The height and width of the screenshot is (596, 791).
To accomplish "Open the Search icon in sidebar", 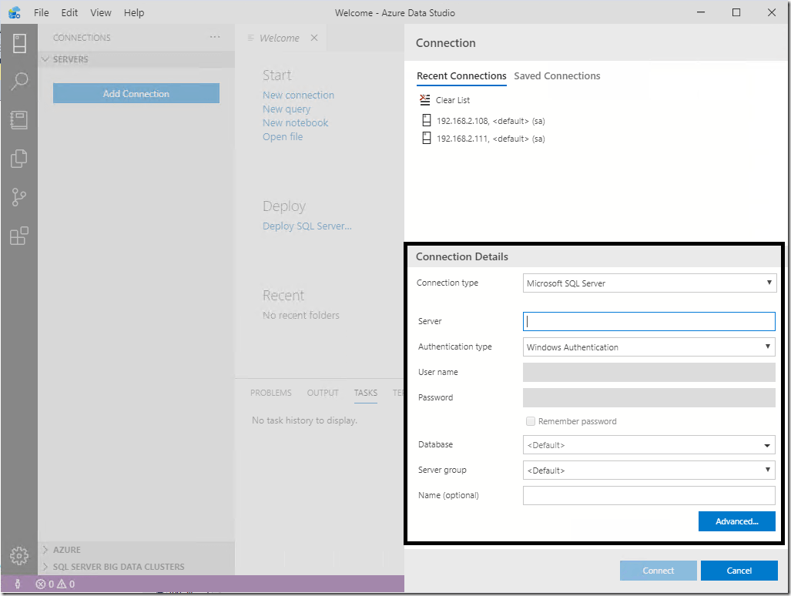I will click(19, 82).
